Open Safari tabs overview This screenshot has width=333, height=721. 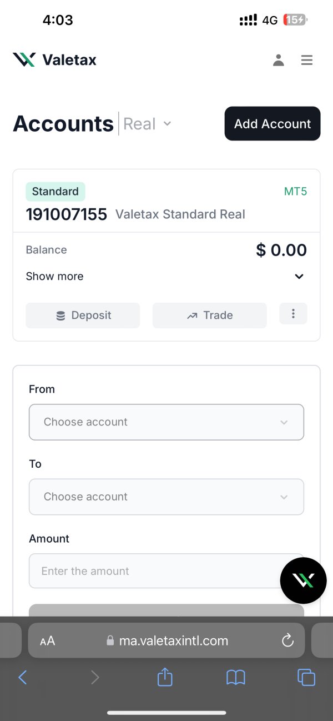coord(306,677)
